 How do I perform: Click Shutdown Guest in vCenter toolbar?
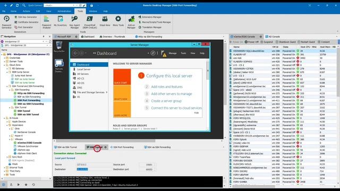[x=286, y=42]
